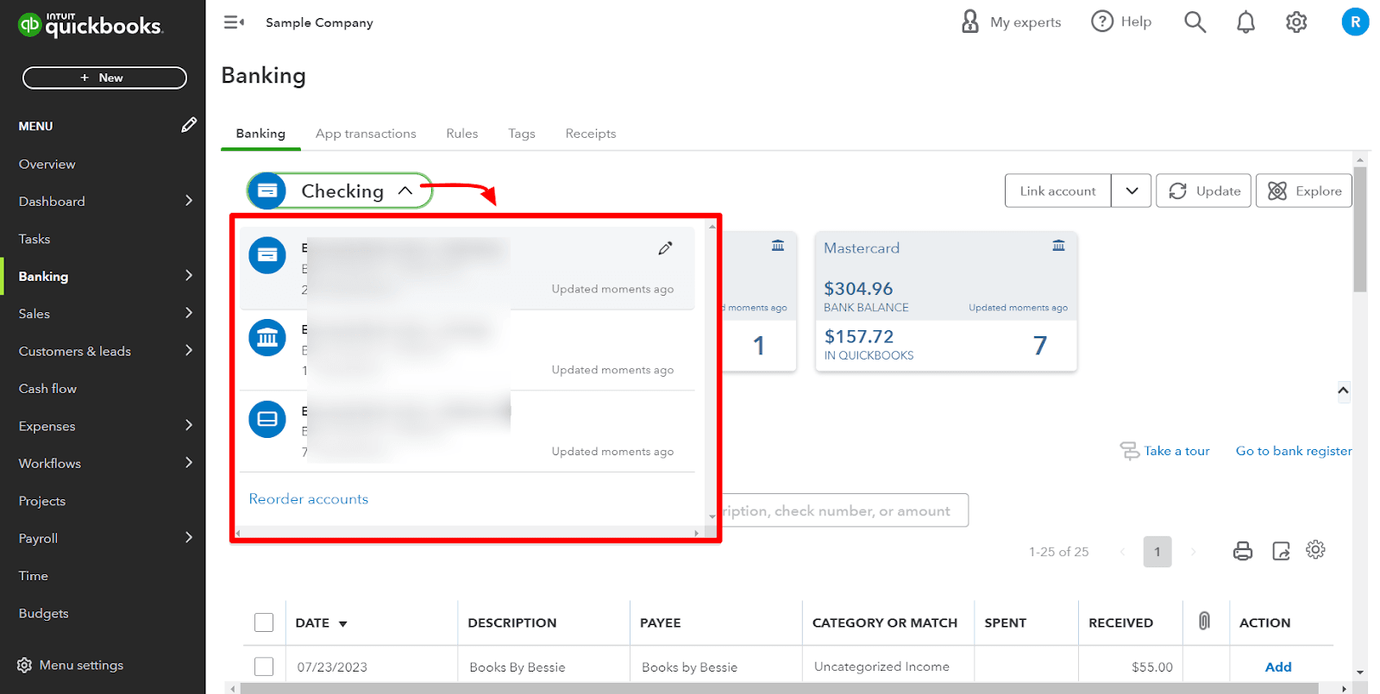Click the attachment paperclip column icon
1380x694 pixels.
(x=1204, y=621)
